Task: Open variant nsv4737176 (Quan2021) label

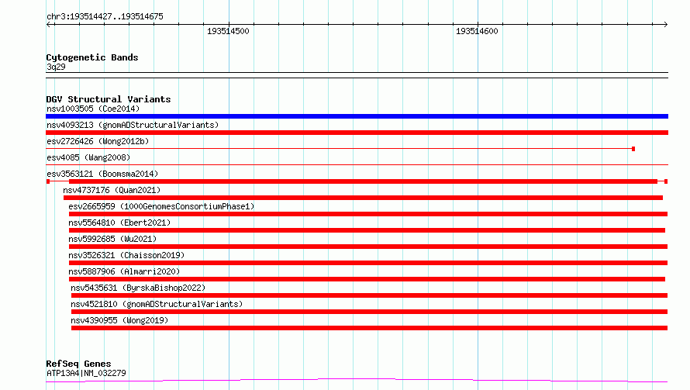Action: click(112, 190)
